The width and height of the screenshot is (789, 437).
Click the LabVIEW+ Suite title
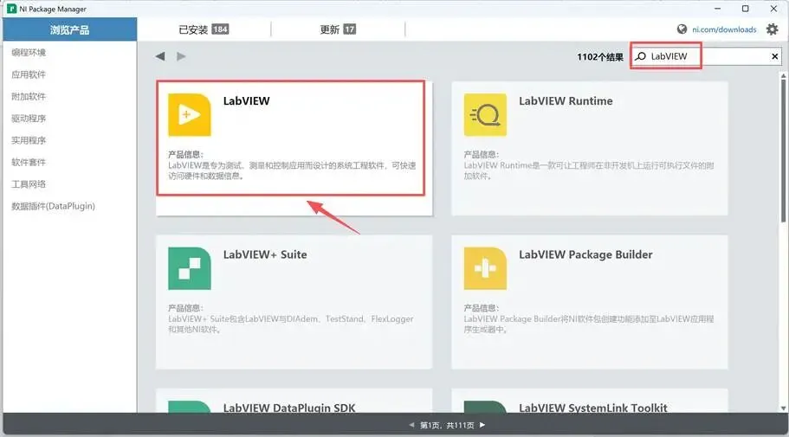tap(265, 254)
